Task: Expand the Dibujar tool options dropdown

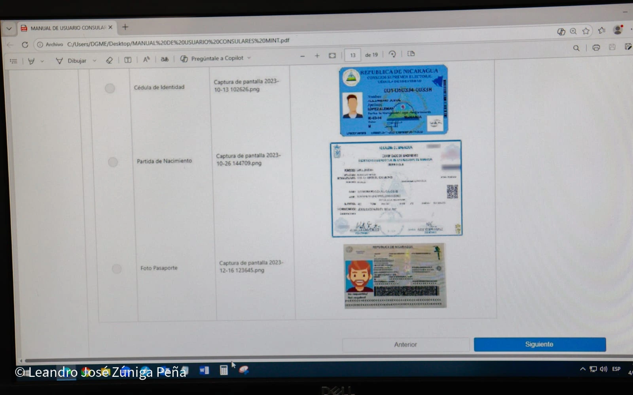Action: coord(95,60)
